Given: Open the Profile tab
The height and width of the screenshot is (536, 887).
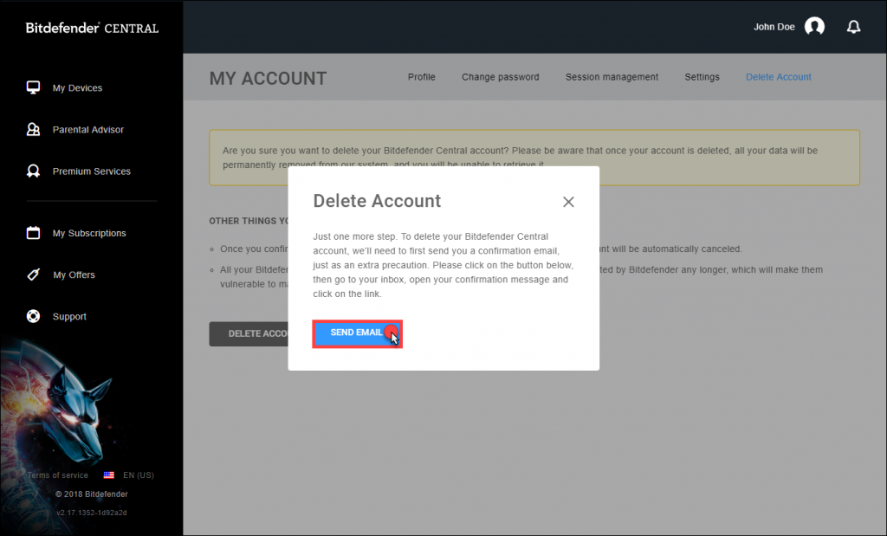Looking at the screenshot, I should [422, 77].
